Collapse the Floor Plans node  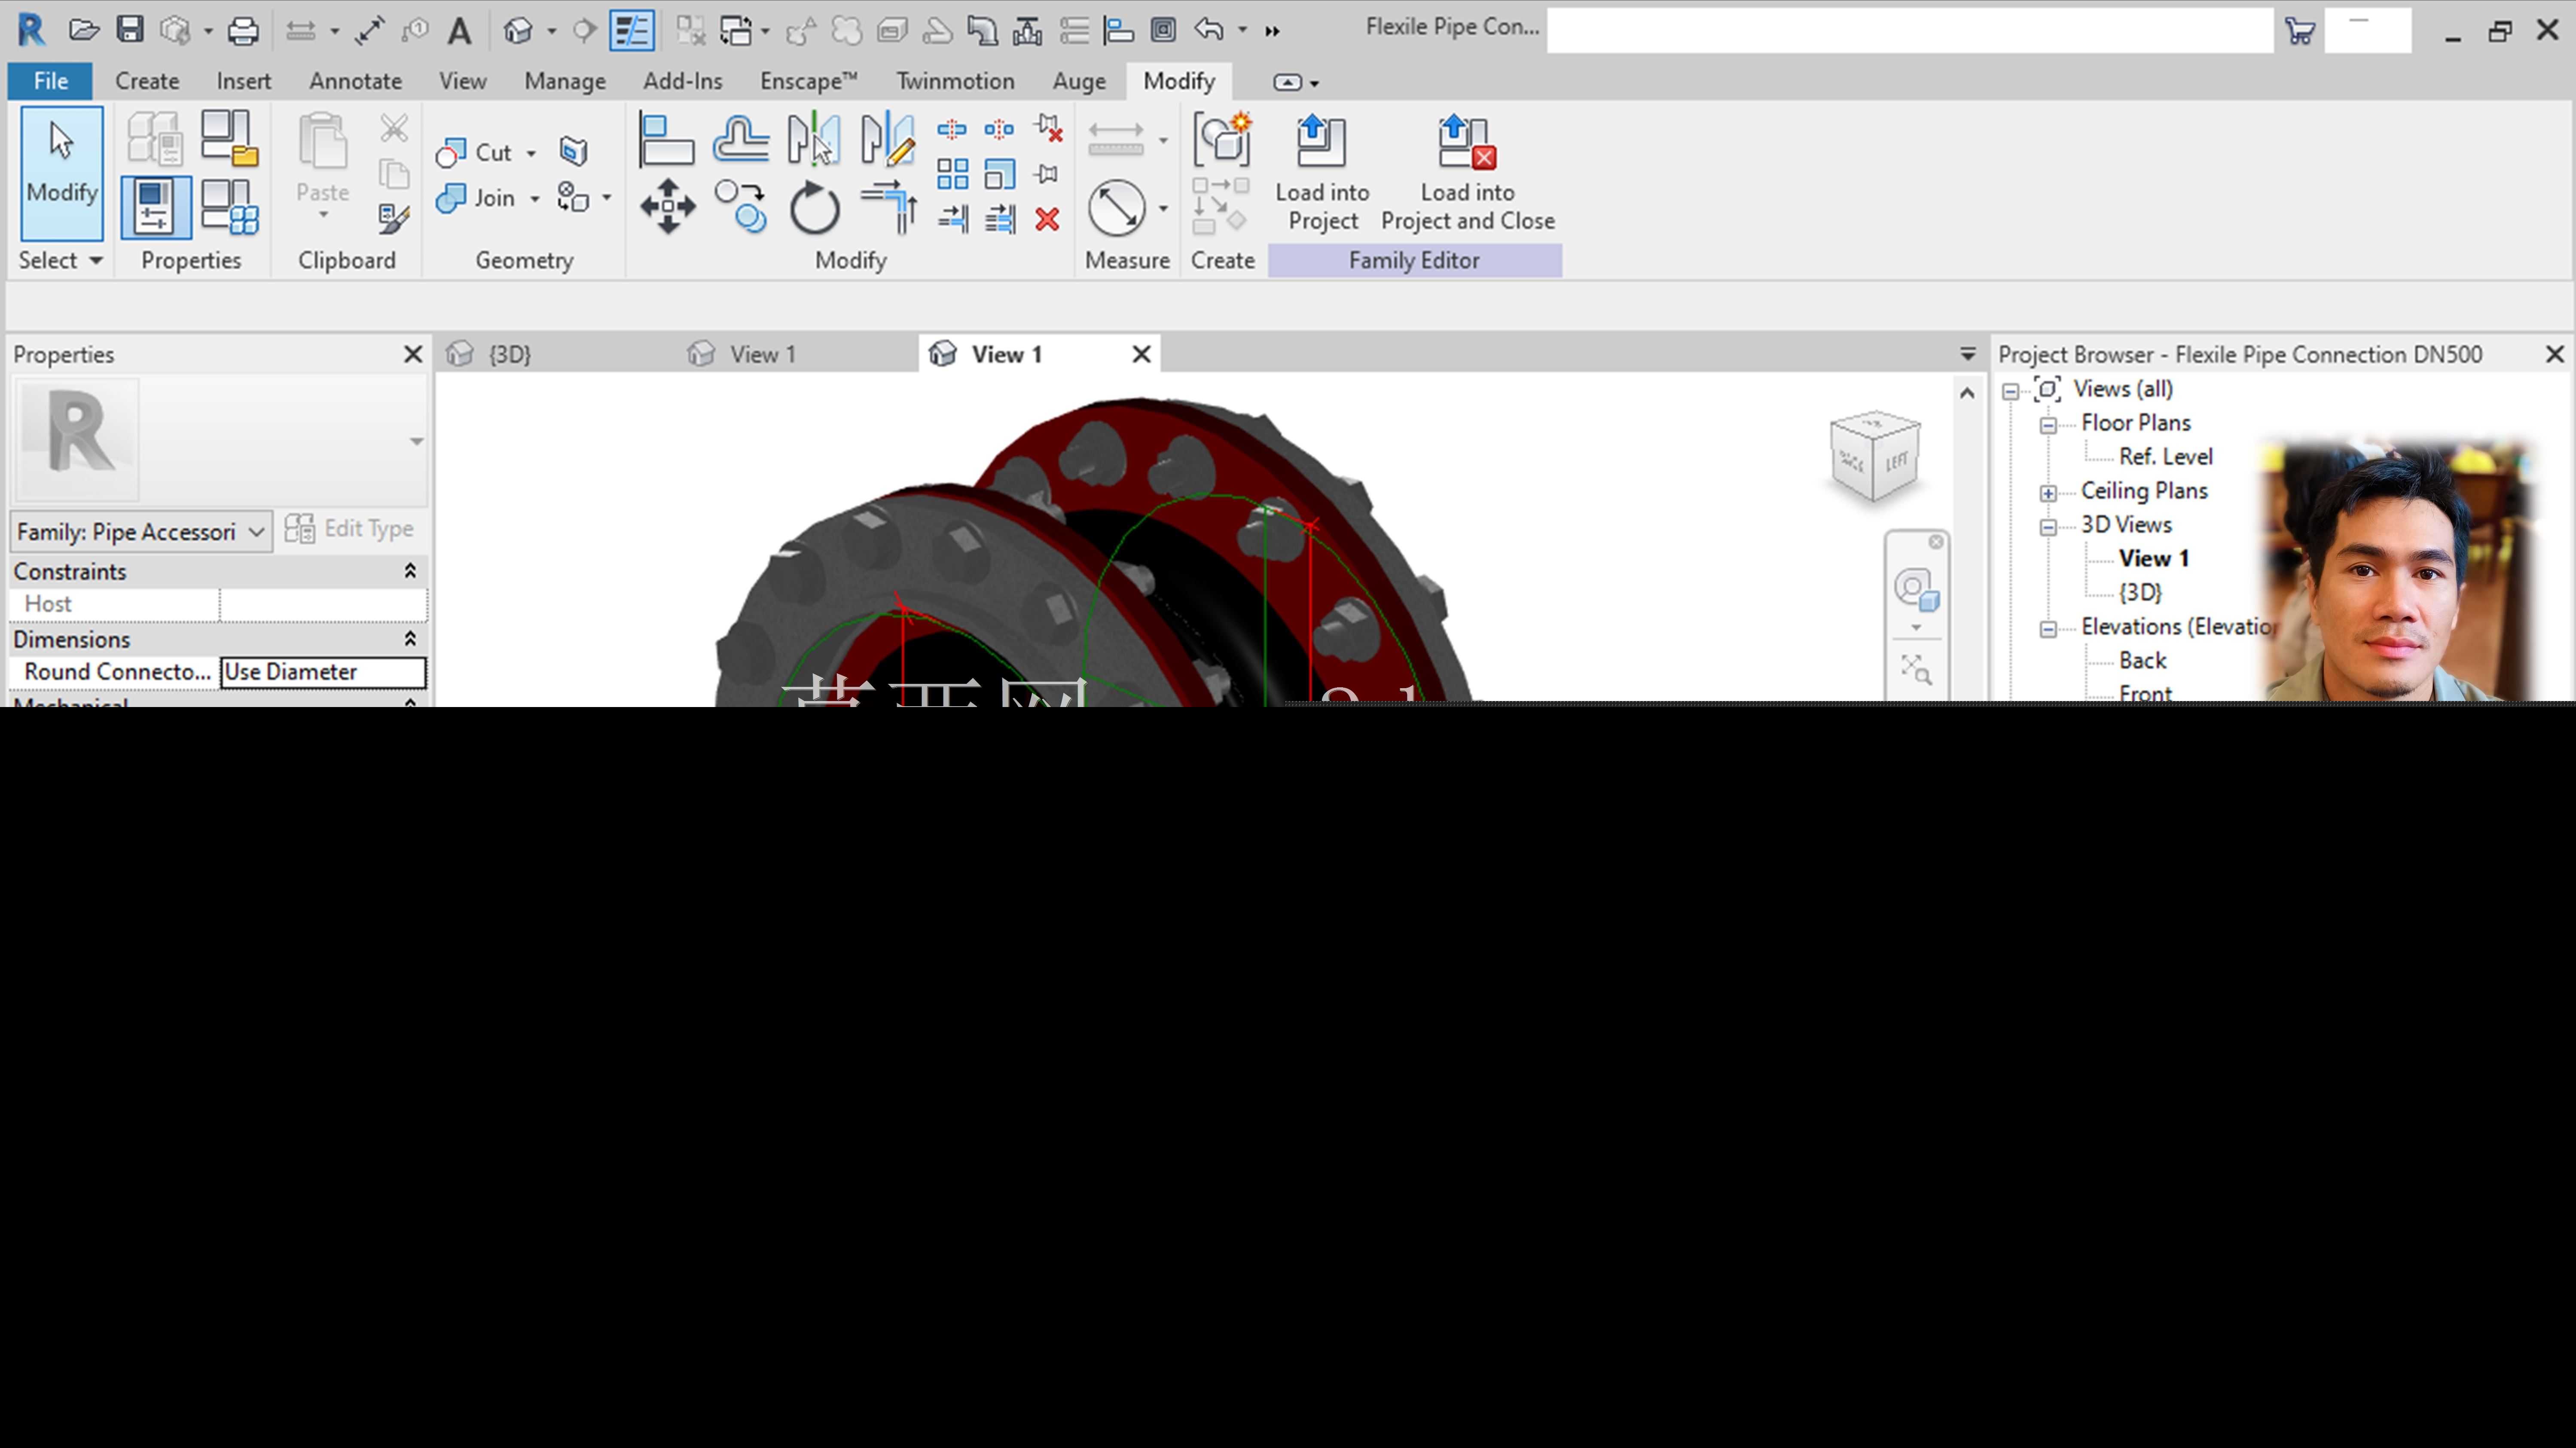(x=2047, y=425)
